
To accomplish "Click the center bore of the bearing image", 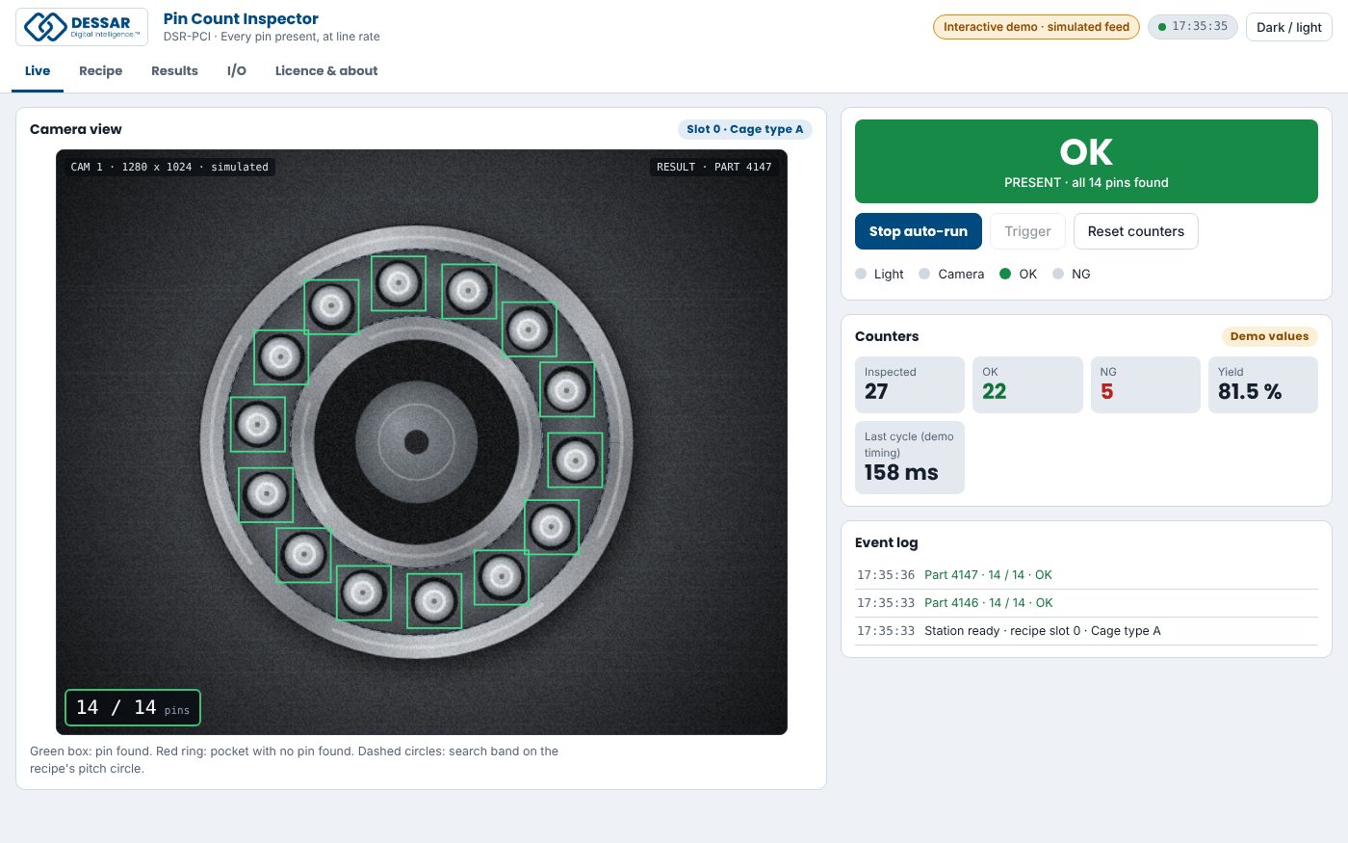I will (416, 442).
